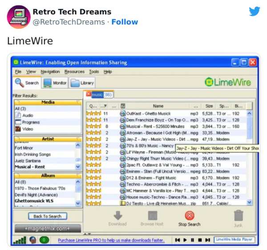Select Musical - Rent artist filter

[30, 167]
